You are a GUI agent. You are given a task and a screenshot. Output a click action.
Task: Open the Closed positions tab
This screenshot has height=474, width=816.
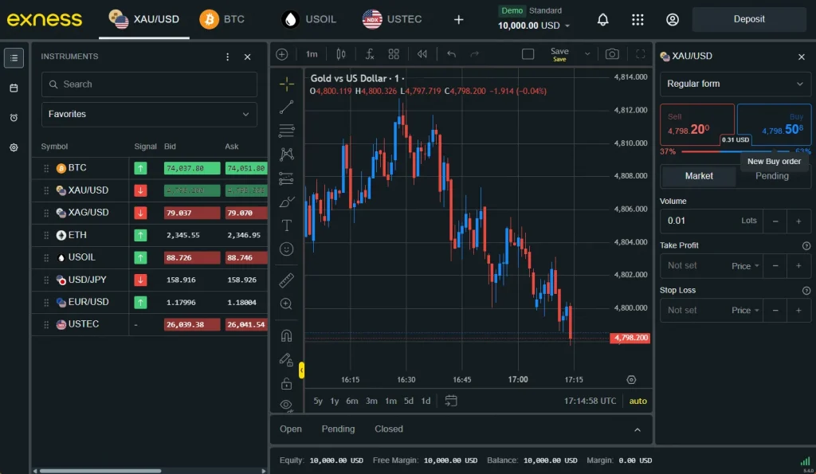pyautogui.click(x=389, y=429)
